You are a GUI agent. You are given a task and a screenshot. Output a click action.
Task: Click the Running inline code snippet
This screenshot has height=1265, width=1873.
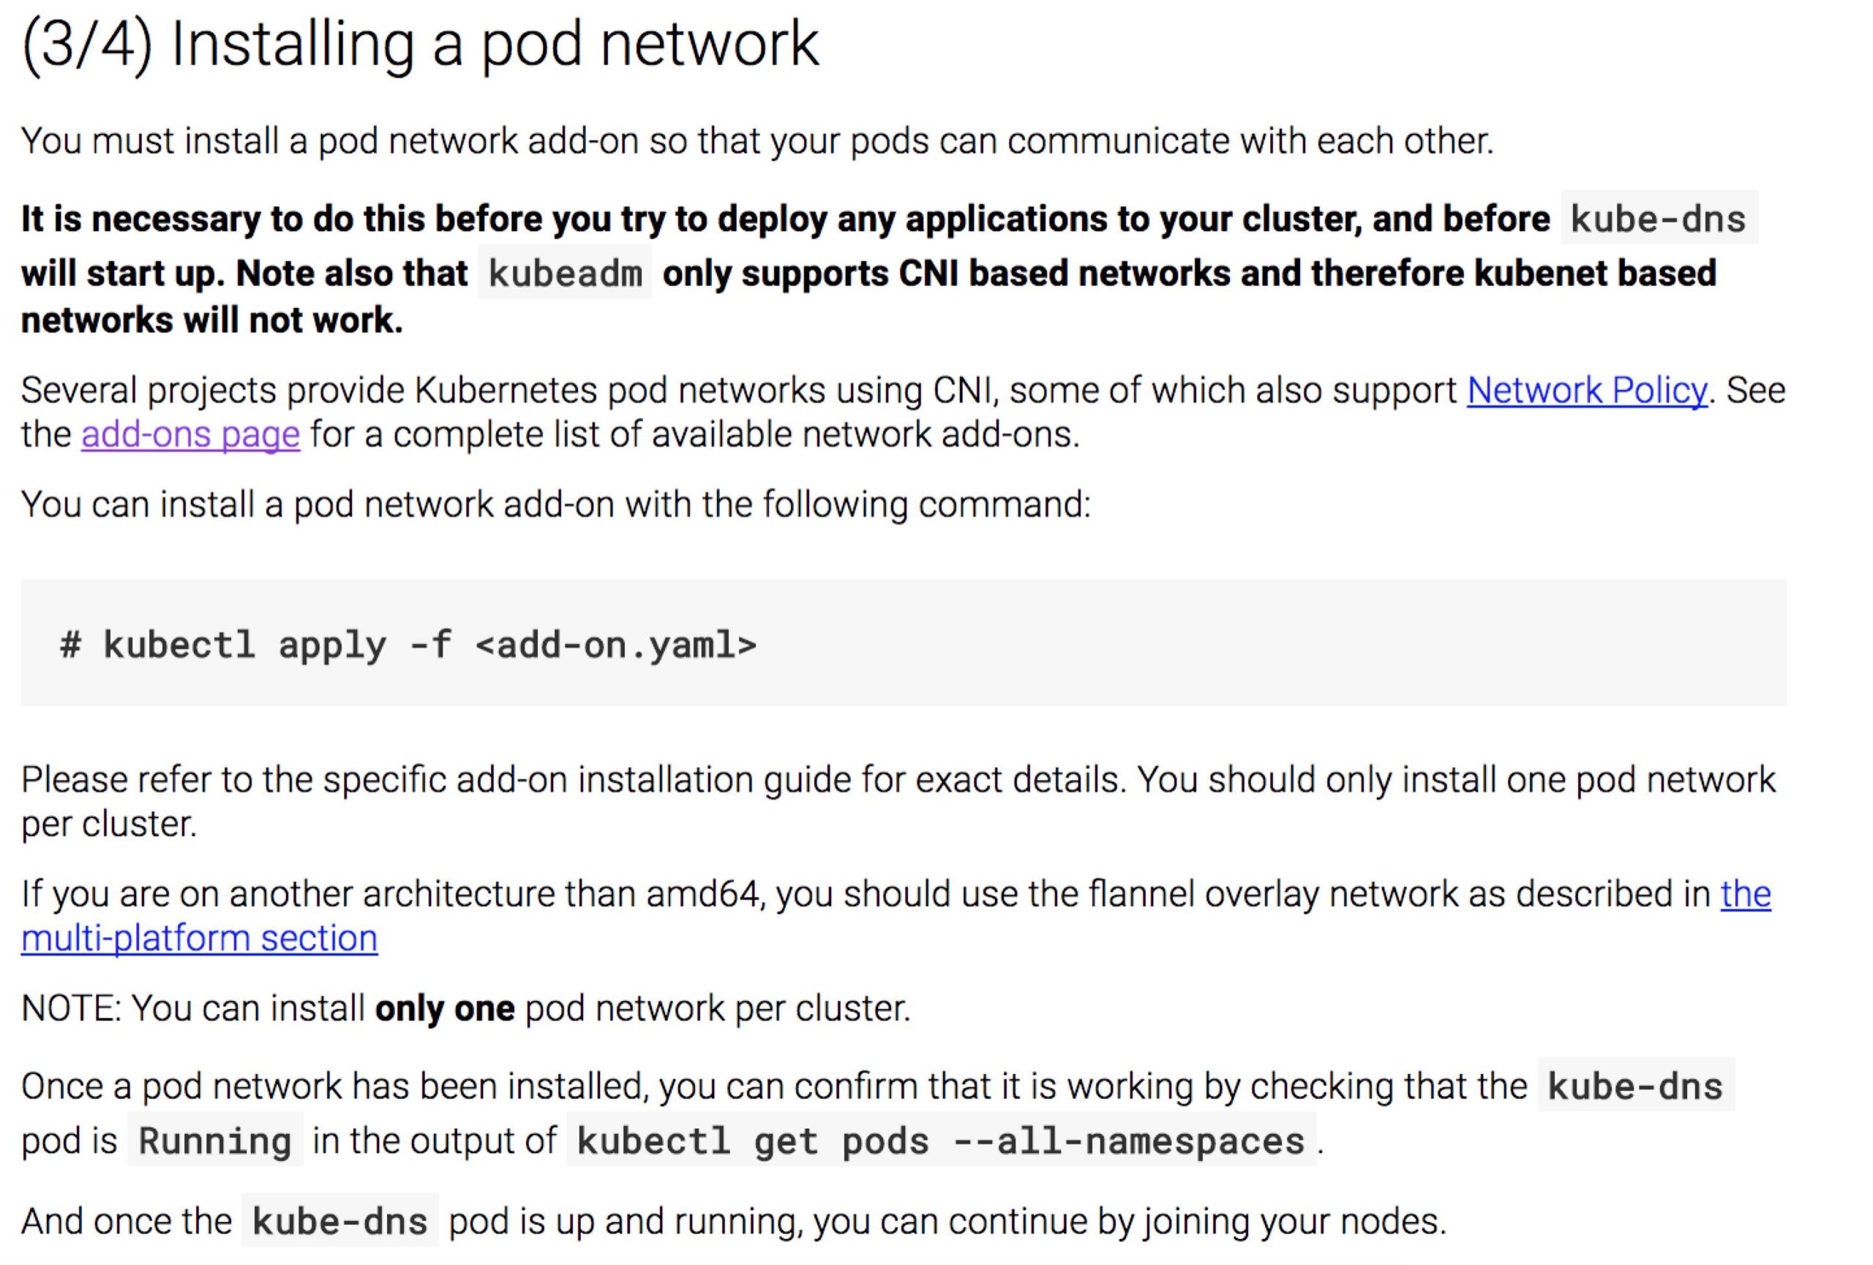(214, 1141)
